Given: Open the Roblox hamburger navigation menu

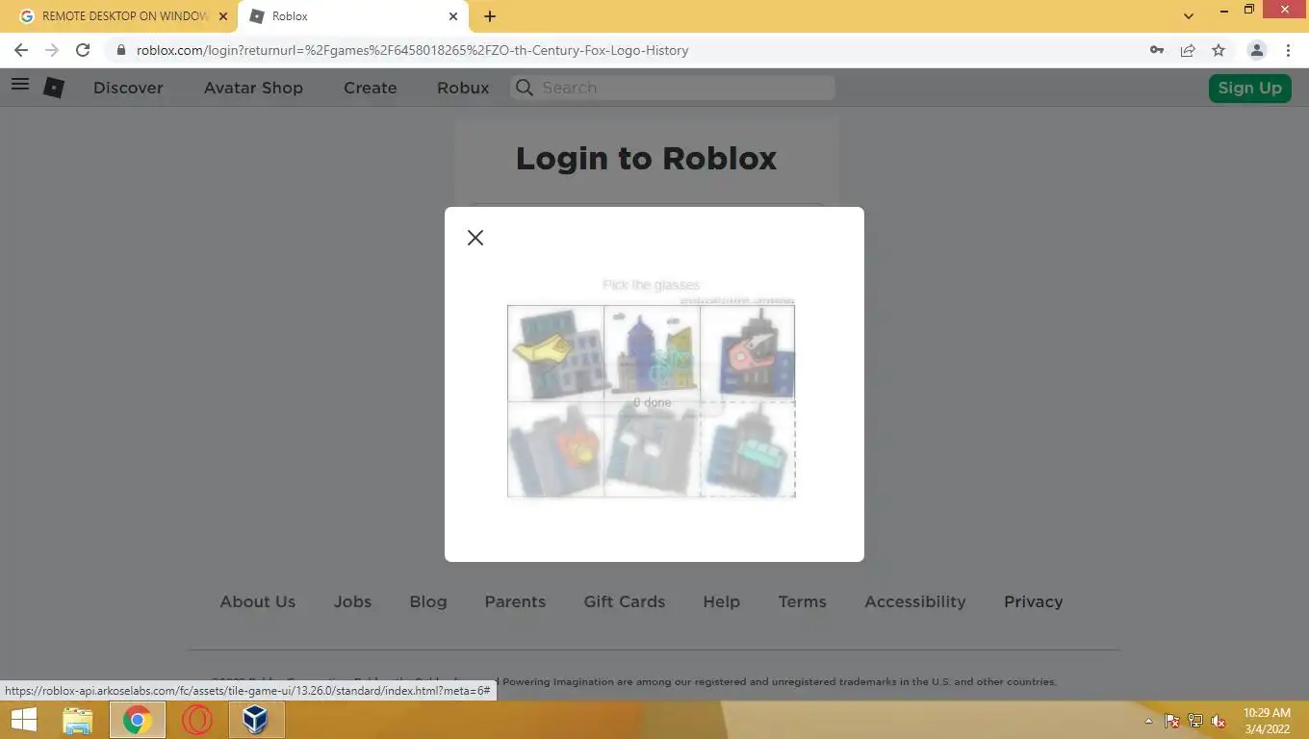Looking at the screenshot, I should [20, 85].
